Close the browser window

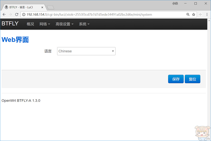click(206, 4)
